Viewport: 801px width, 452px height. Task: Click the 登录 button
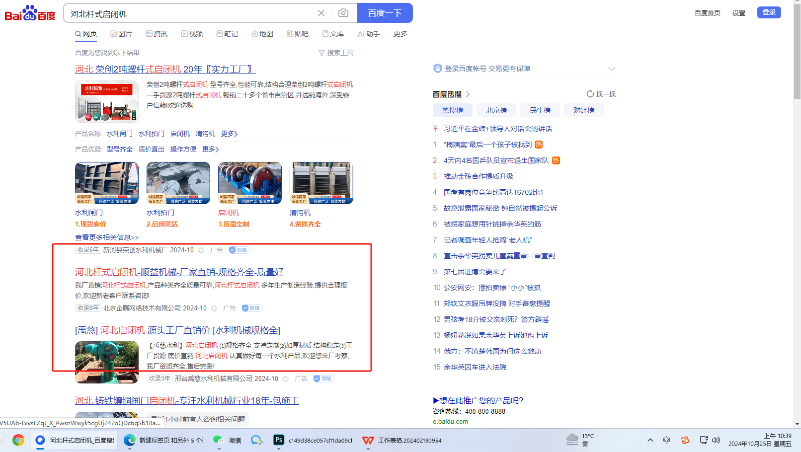(769, 12)
